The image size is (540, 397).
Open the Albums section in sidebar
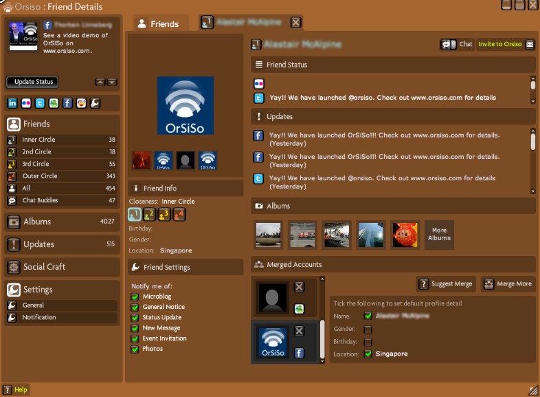(x=62, y=222)
